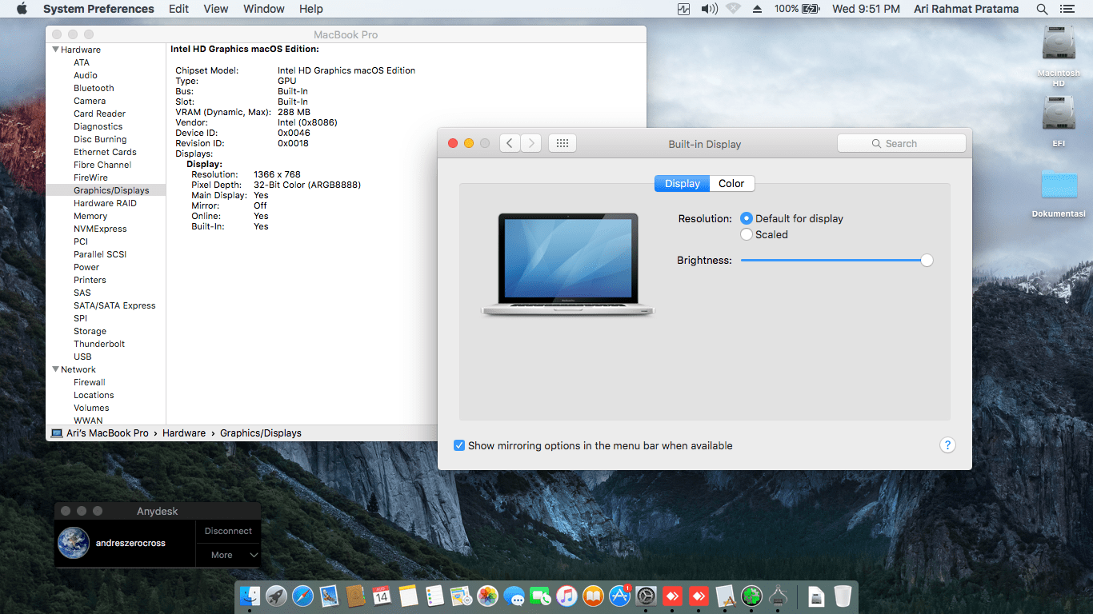Click the Wi-Fi status icon
Viewport: 1093px width, 614px height.
[733, 9]
